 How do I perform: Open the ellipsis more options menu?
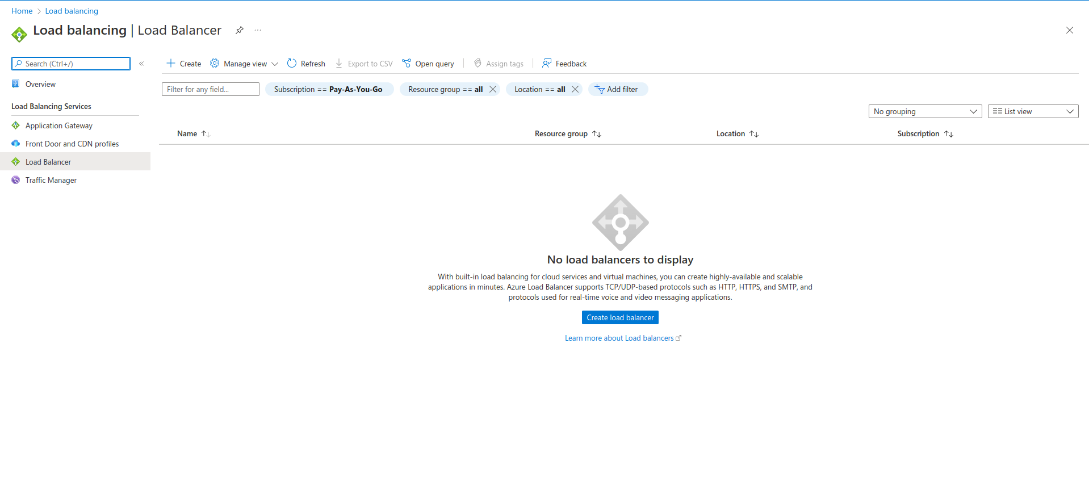tap(258, 30)
